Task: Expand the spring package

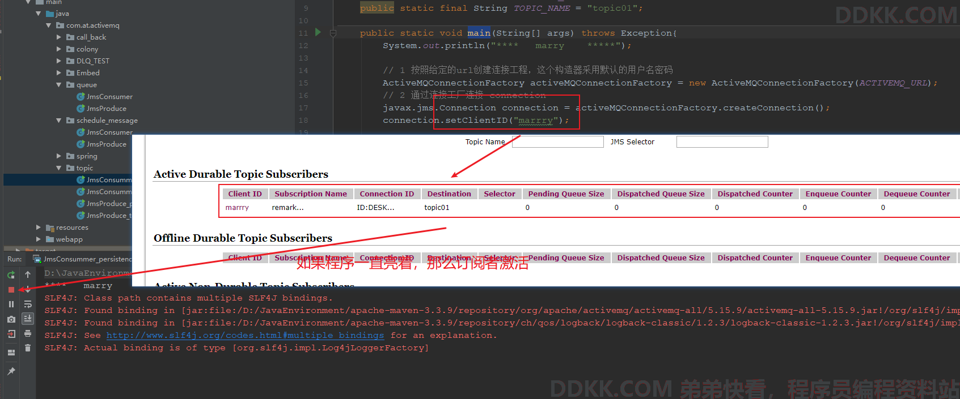Action: tap(58, 156)
